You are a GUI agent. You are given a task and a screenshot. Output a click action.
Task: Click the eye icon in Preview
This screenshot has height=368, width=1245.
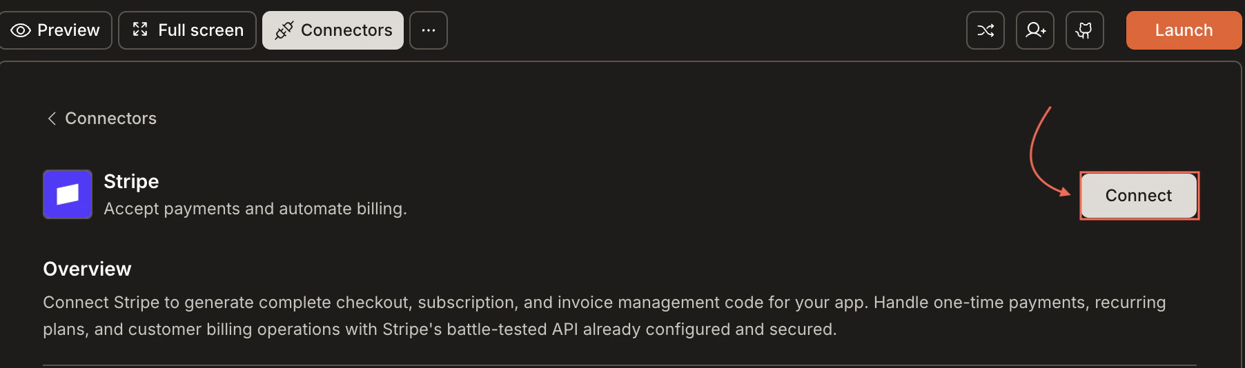coord(21,30)
